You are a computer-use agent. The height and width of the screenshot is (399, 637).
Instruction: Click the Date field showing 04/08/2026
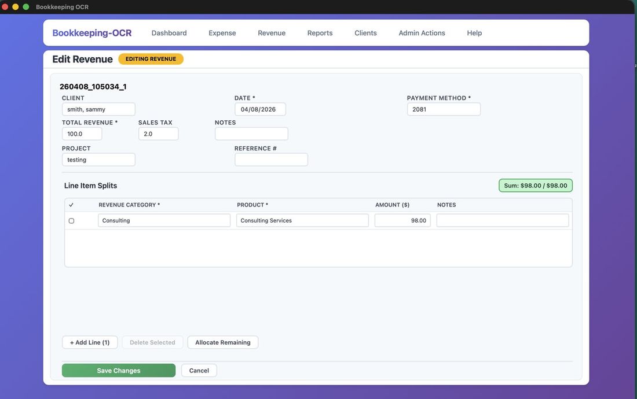click(x=260, y=109)
